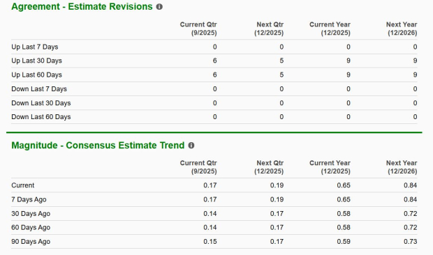The height and width of the screenshot is (255, 433).
Task: Click 7 Days Ago Next Year estimate 0.84
Action: pos(411,199)
